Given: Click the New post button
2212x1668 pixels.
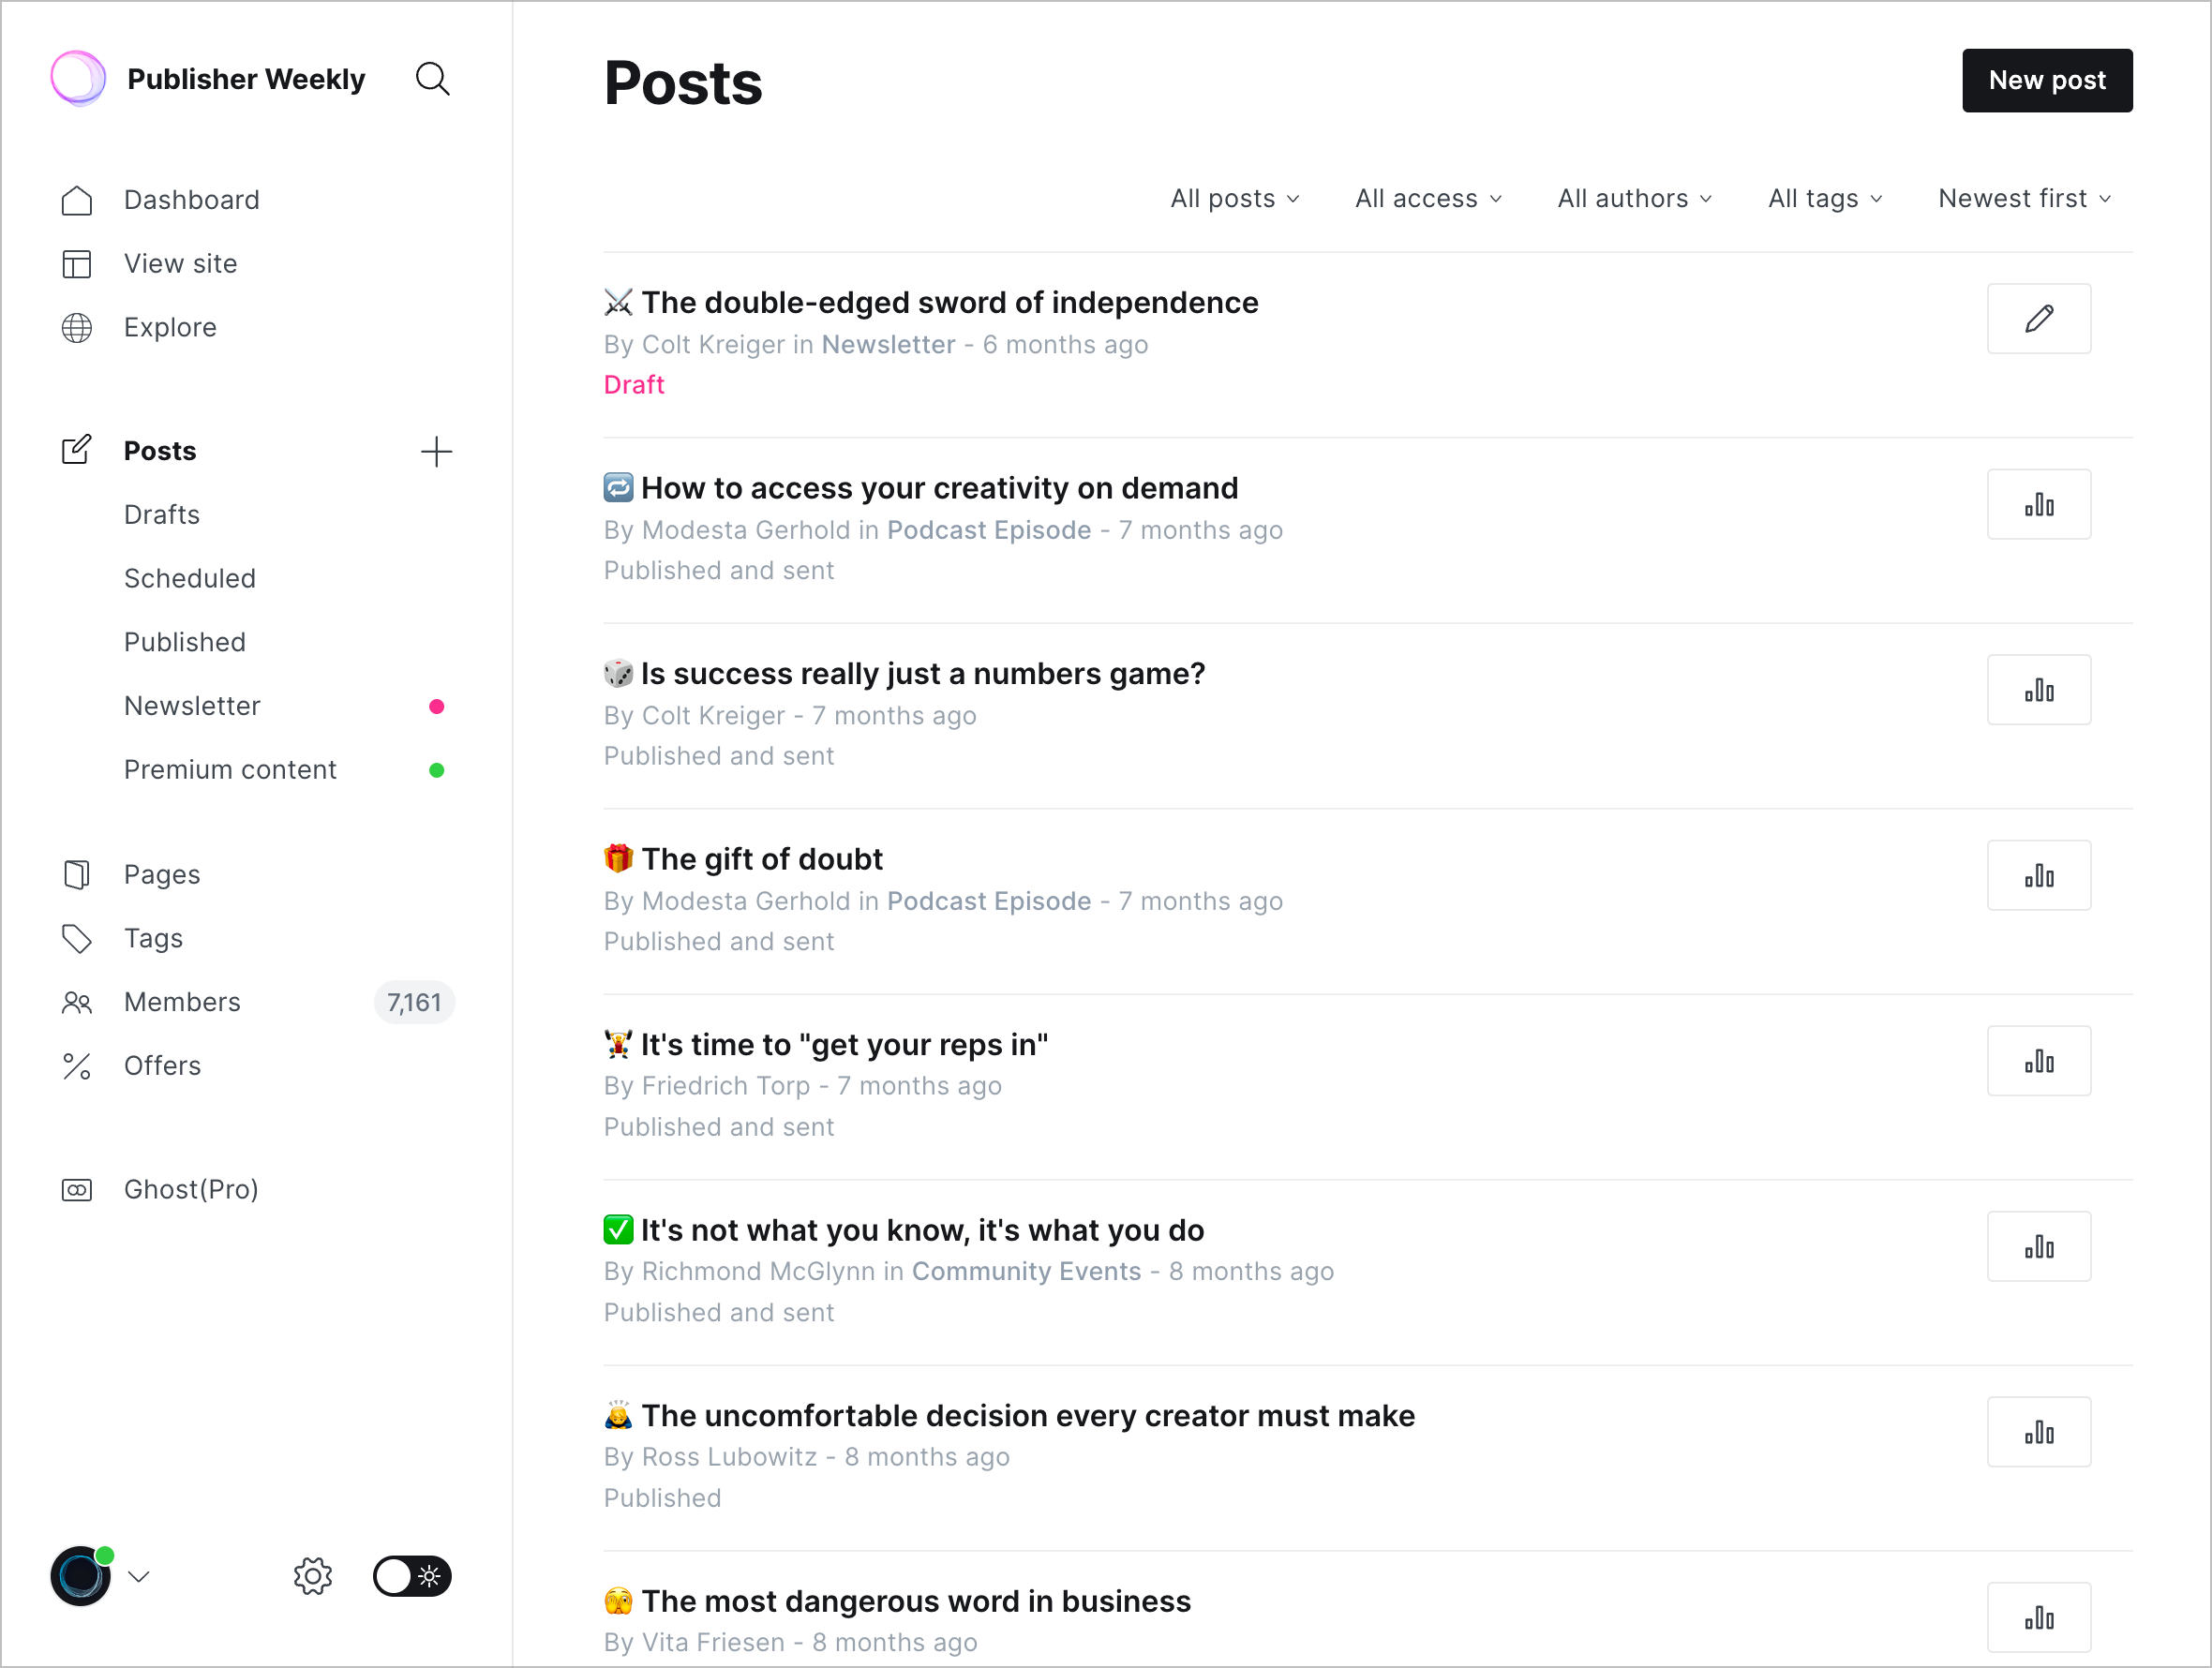Looking at the screenshot, I should tap(2047, 81).
